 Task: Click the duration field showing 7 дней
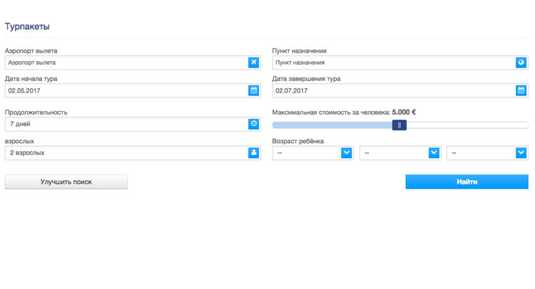[126, 124]
